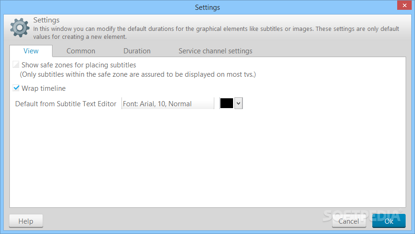The height and width of the screenshot is (234, 415).
Task: Click the Help button
Action: [26, 221]
